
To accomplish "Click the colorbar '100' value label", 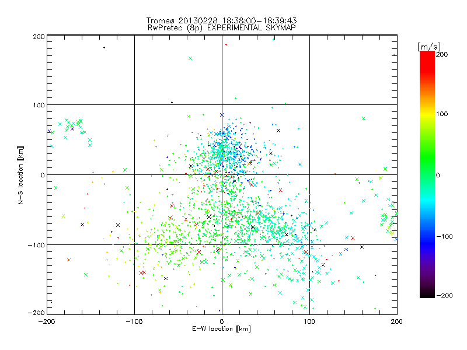I will pos(442,114).
